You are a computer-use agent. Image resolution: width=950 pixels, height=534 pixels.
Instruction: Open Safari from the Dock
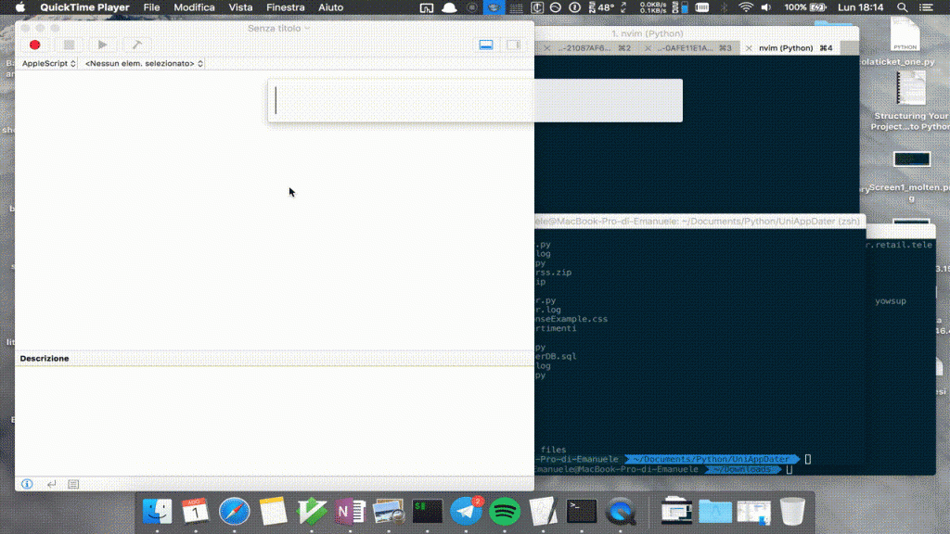[x=235, y=511]
